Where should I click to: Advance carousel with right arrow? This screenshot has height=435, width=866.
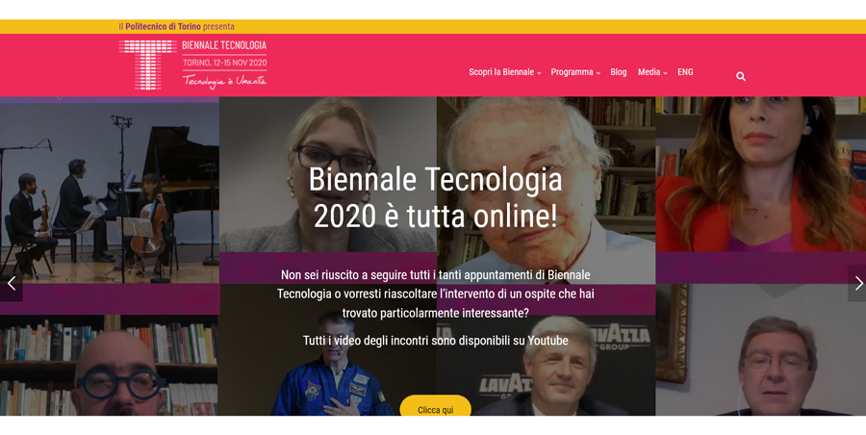[x=857, y=284]
